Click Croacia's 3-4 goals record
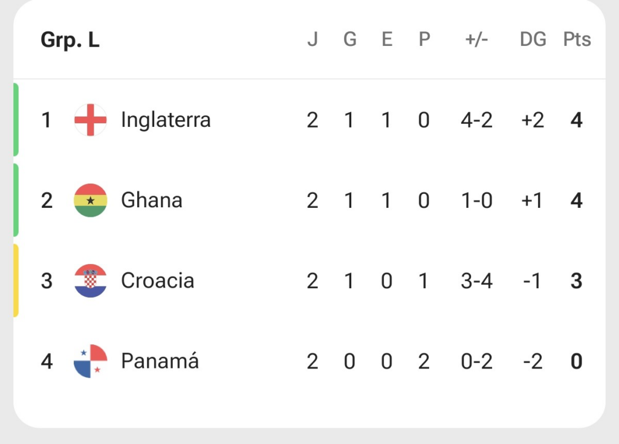 click(x=476, y=281)
